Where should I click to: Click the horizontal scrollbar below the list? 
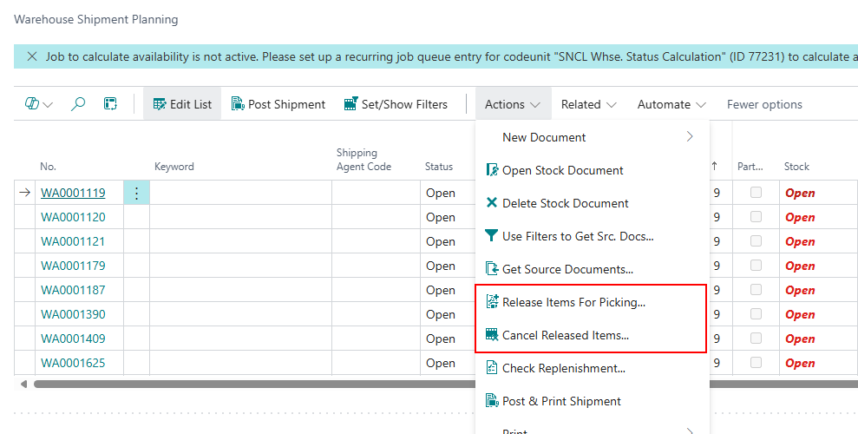(x=252, y=384)
